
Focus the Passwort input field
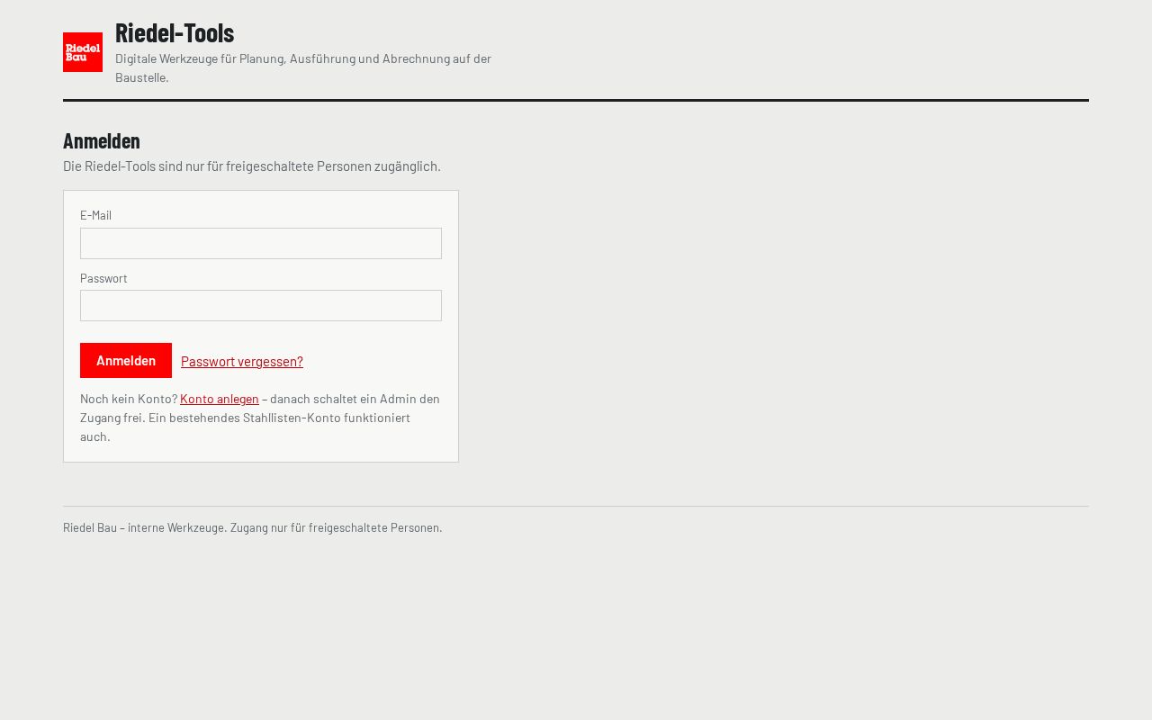[261, 305]
